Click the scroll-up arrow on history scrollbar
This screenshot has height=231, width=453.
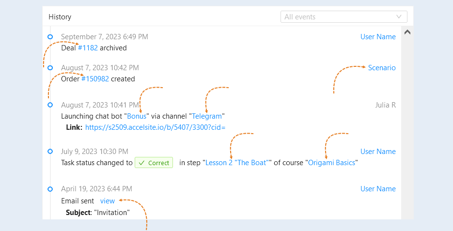[407, 32]
